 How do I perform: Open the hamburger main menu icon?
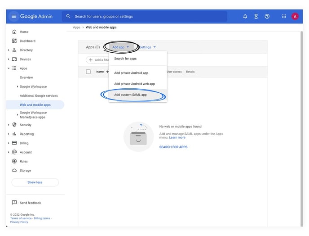click(14, 16)
